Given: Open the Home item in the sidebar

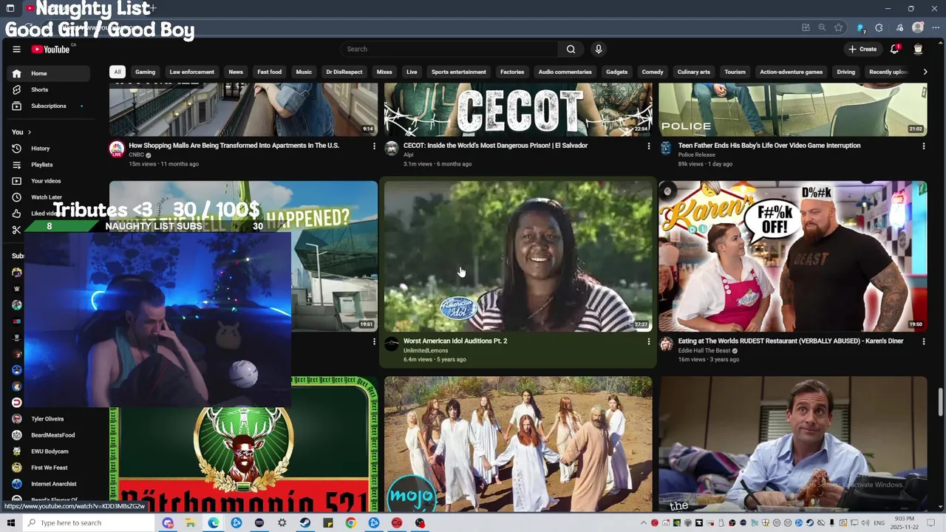Looking at the screenshot, I should (48, 73).
